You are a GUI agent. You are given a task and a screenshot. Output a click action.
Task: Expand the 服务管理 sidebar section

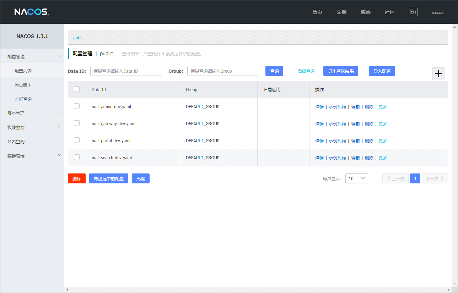pyautogui.click(x=32, y=113)
